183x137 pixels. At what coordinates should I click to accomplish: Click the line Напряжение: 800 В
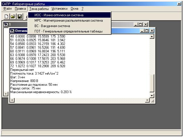coord(24,81)
